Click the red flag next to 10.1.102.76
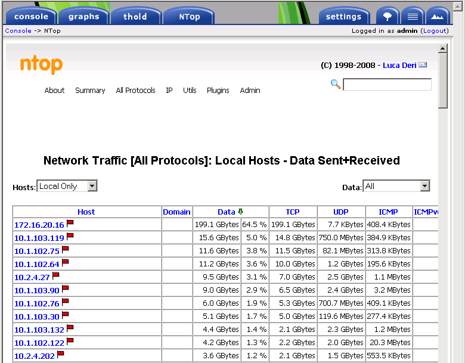Screen dimensions: 465x363 (65, 302)
